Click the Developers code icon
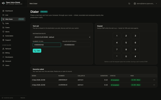 pos(3,57)
